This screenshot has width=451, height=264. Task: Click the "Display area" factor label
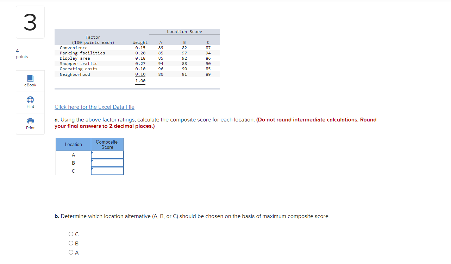(x=75, y=58)
